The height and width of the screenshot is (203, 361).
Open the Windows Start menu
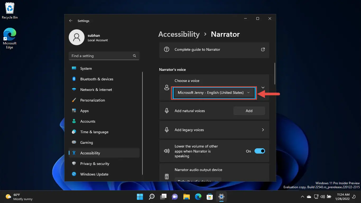coord(140,197)
